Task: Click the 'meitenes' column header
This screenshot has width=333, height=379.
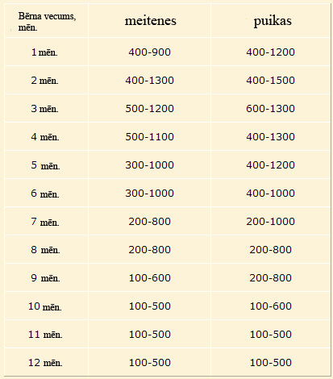Action: coord(150,21)
